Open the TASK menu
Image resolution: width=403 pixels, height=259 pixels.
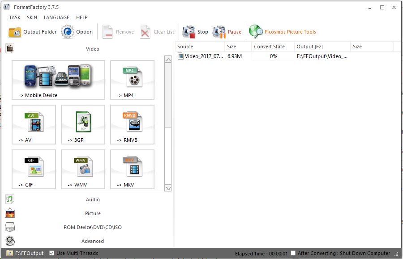pyautogui.click(x=15, y=17)
